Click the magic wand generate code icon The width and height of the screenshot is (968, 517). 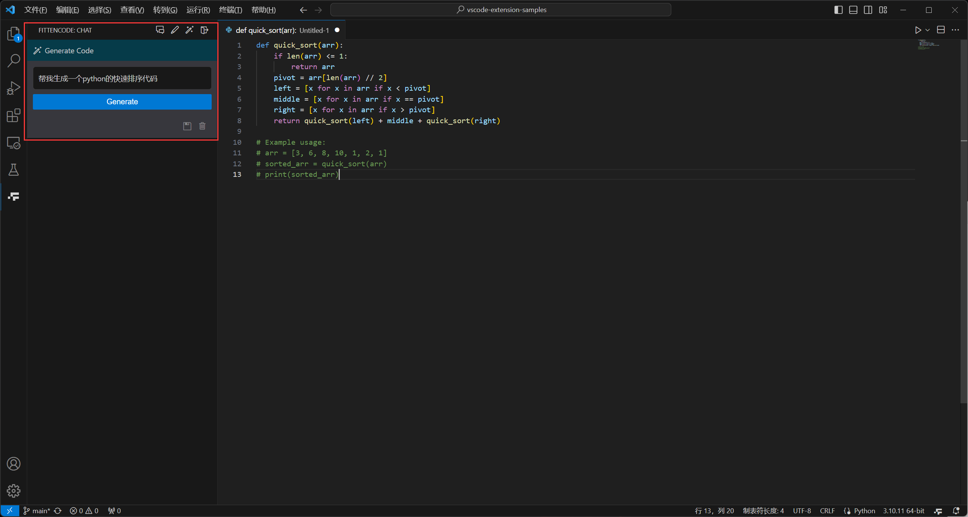189,30
